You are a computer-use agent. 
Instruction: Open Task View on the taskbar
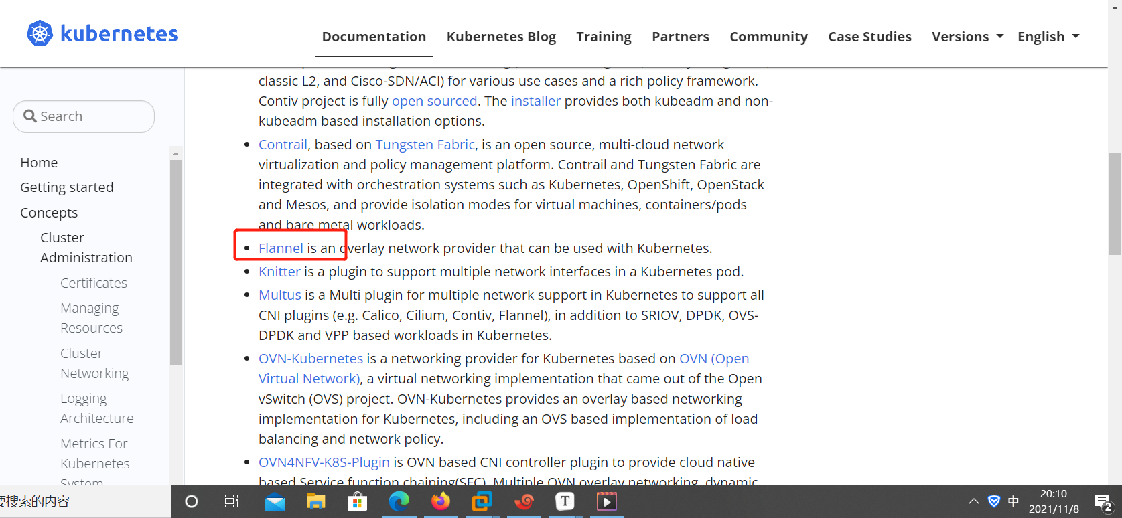(232, 501)
